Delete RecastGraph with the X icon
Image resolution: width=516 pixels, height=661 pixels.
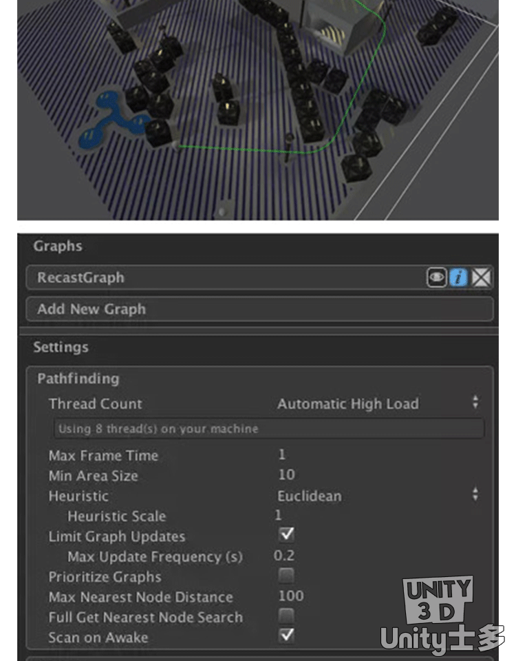point(481,277)
